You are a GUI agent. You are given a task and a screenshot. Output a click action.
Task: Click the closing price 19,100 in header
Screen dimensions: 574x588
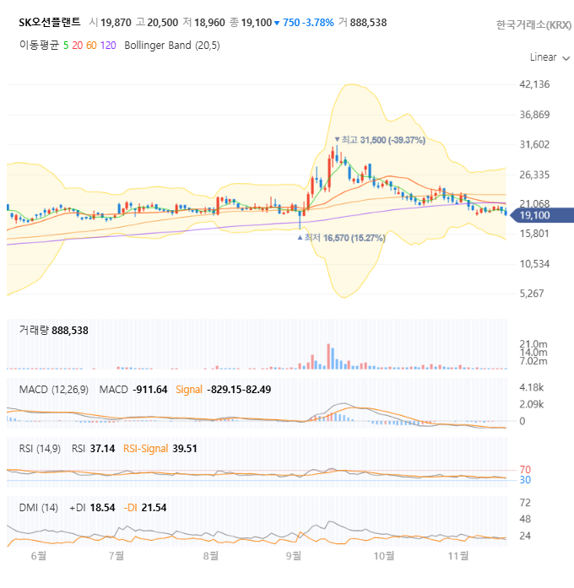257,23
